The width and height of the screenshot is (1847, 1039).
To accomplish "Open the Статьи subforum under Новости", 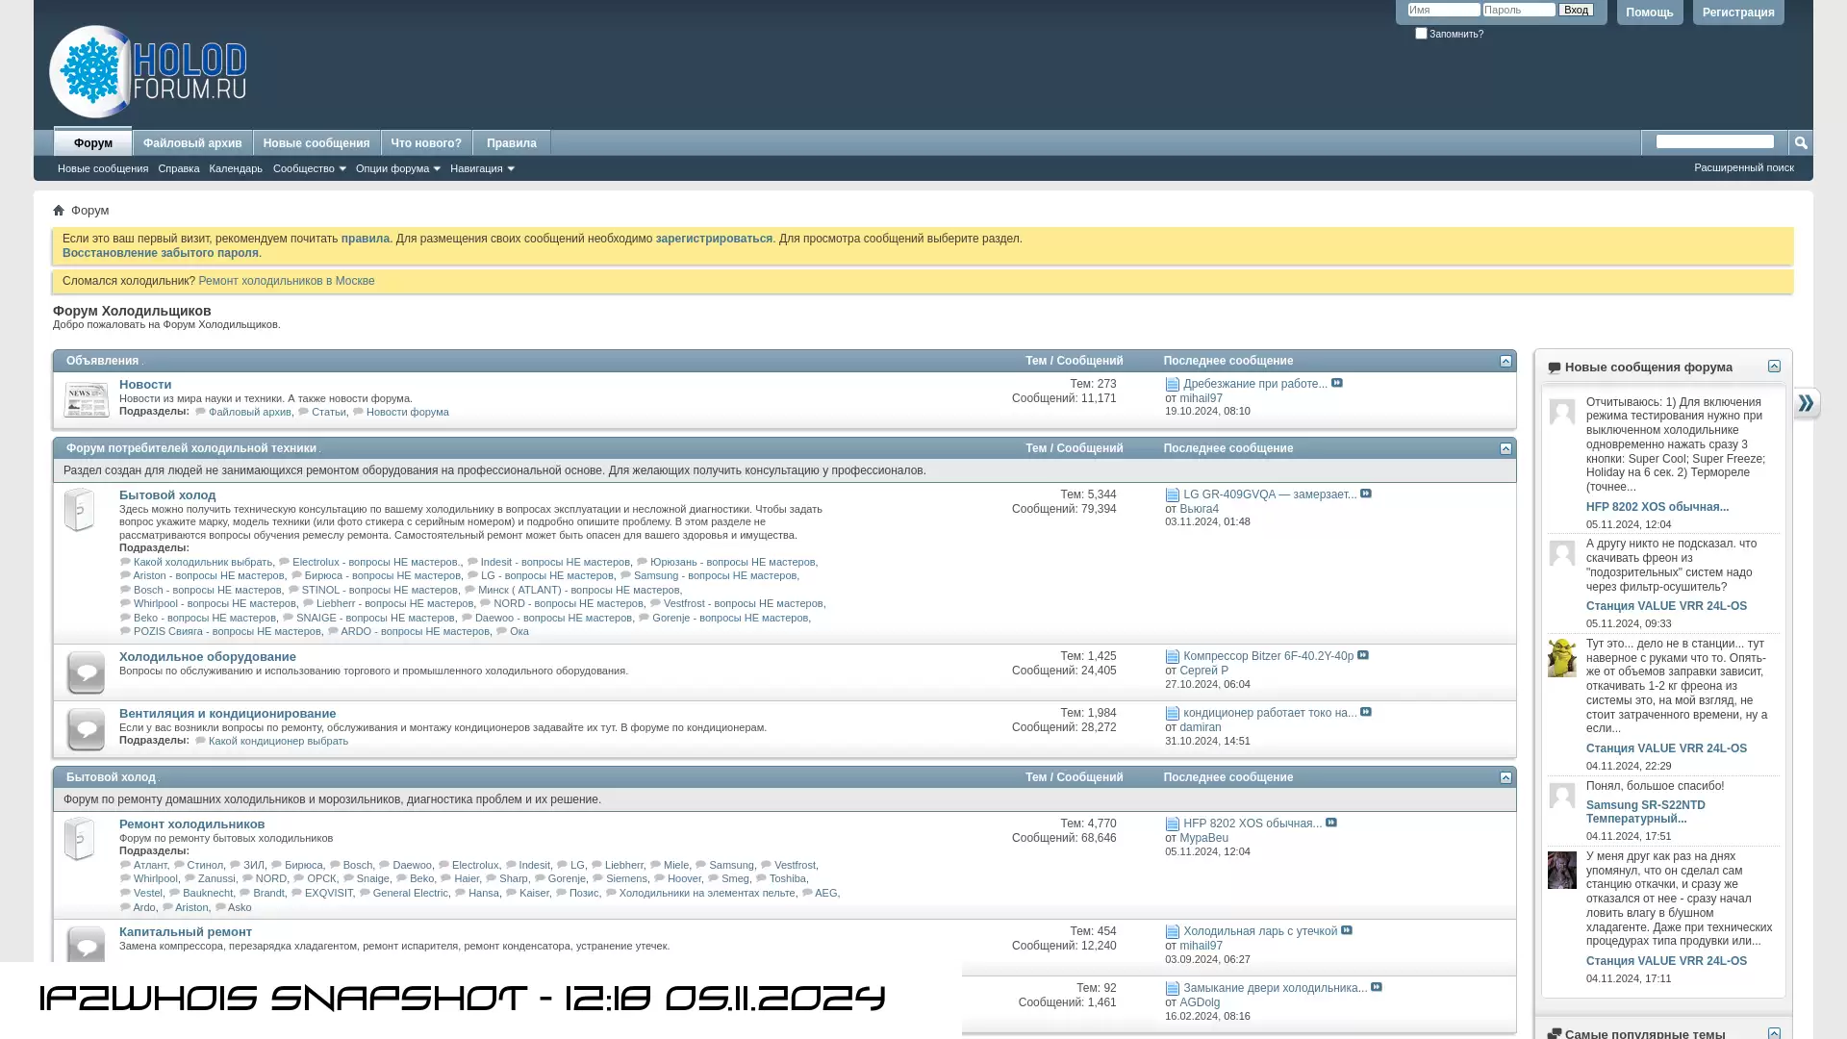I will click(x=328, y=412).
